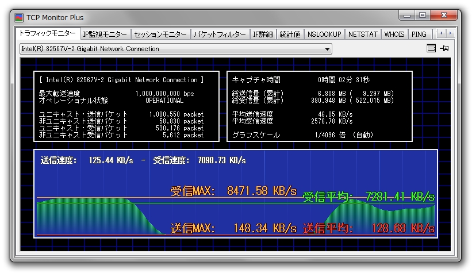Click the 総送信量 6.808 MB row

pos(313,94)
